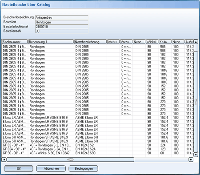The image size is (200, 175).
Task: Sort by the Normbezeichnung column header
Action: click(x=90, y=42)
